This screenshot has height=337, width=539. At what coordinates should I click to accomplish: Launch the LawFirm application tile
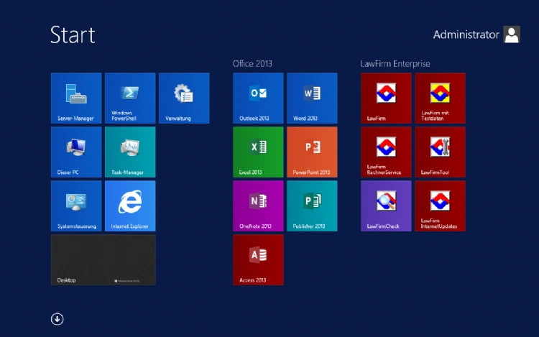point(386,98)
